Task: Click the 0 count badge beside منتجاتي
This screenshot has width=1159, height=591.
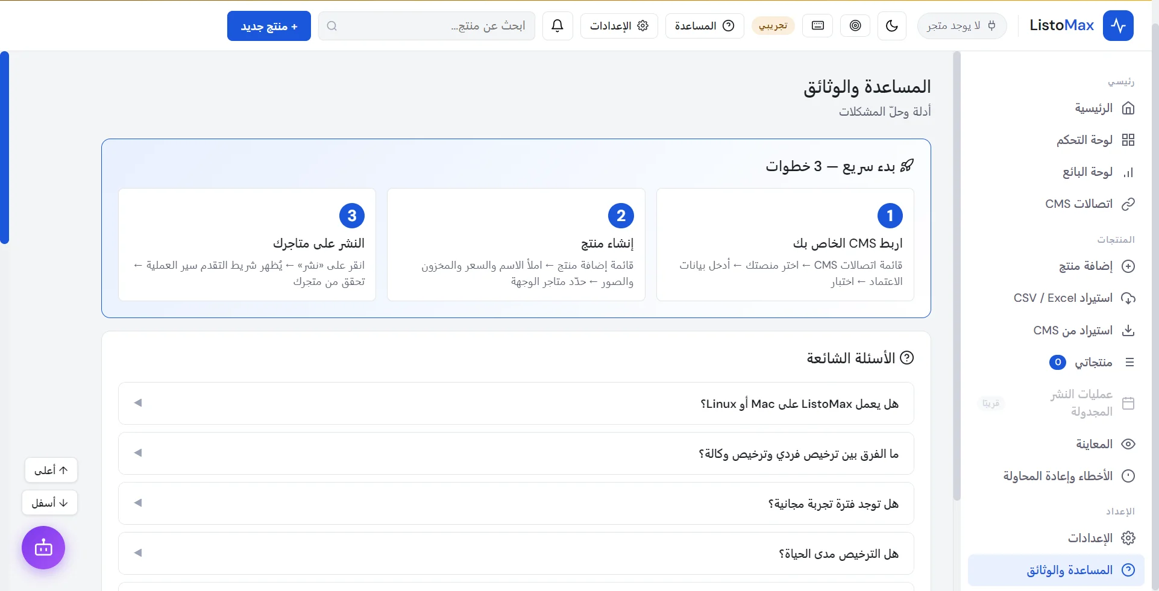Action: tap(1058, 362)
